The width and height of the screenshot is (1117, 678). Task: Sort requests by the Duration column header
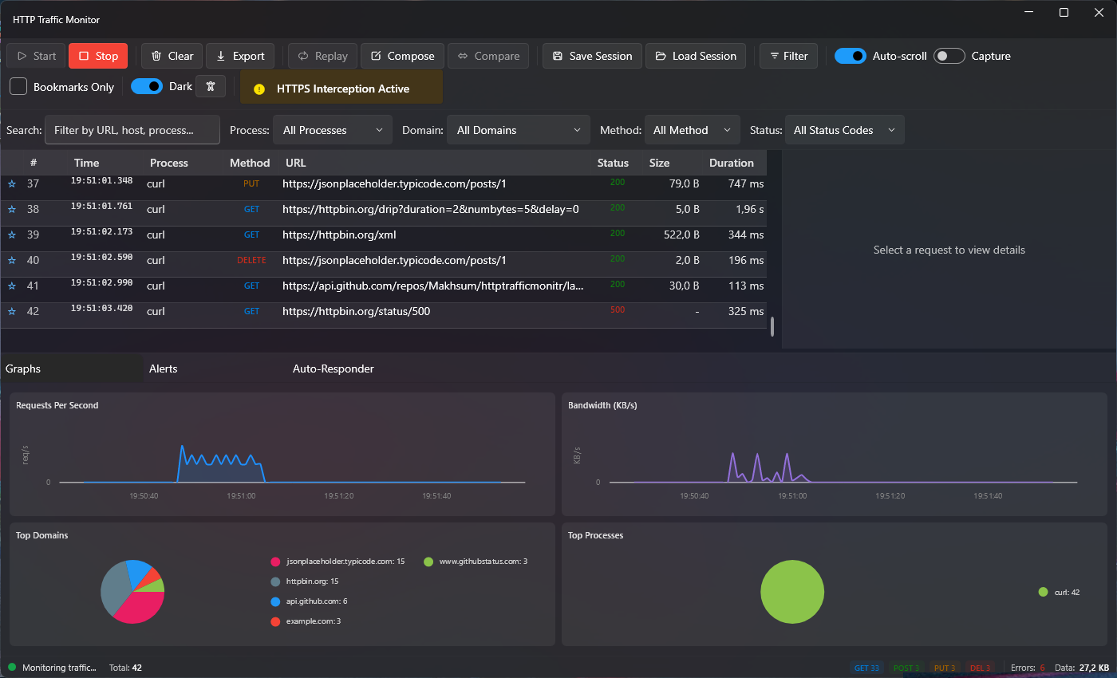pyautogui.click(x=732, y=163)
